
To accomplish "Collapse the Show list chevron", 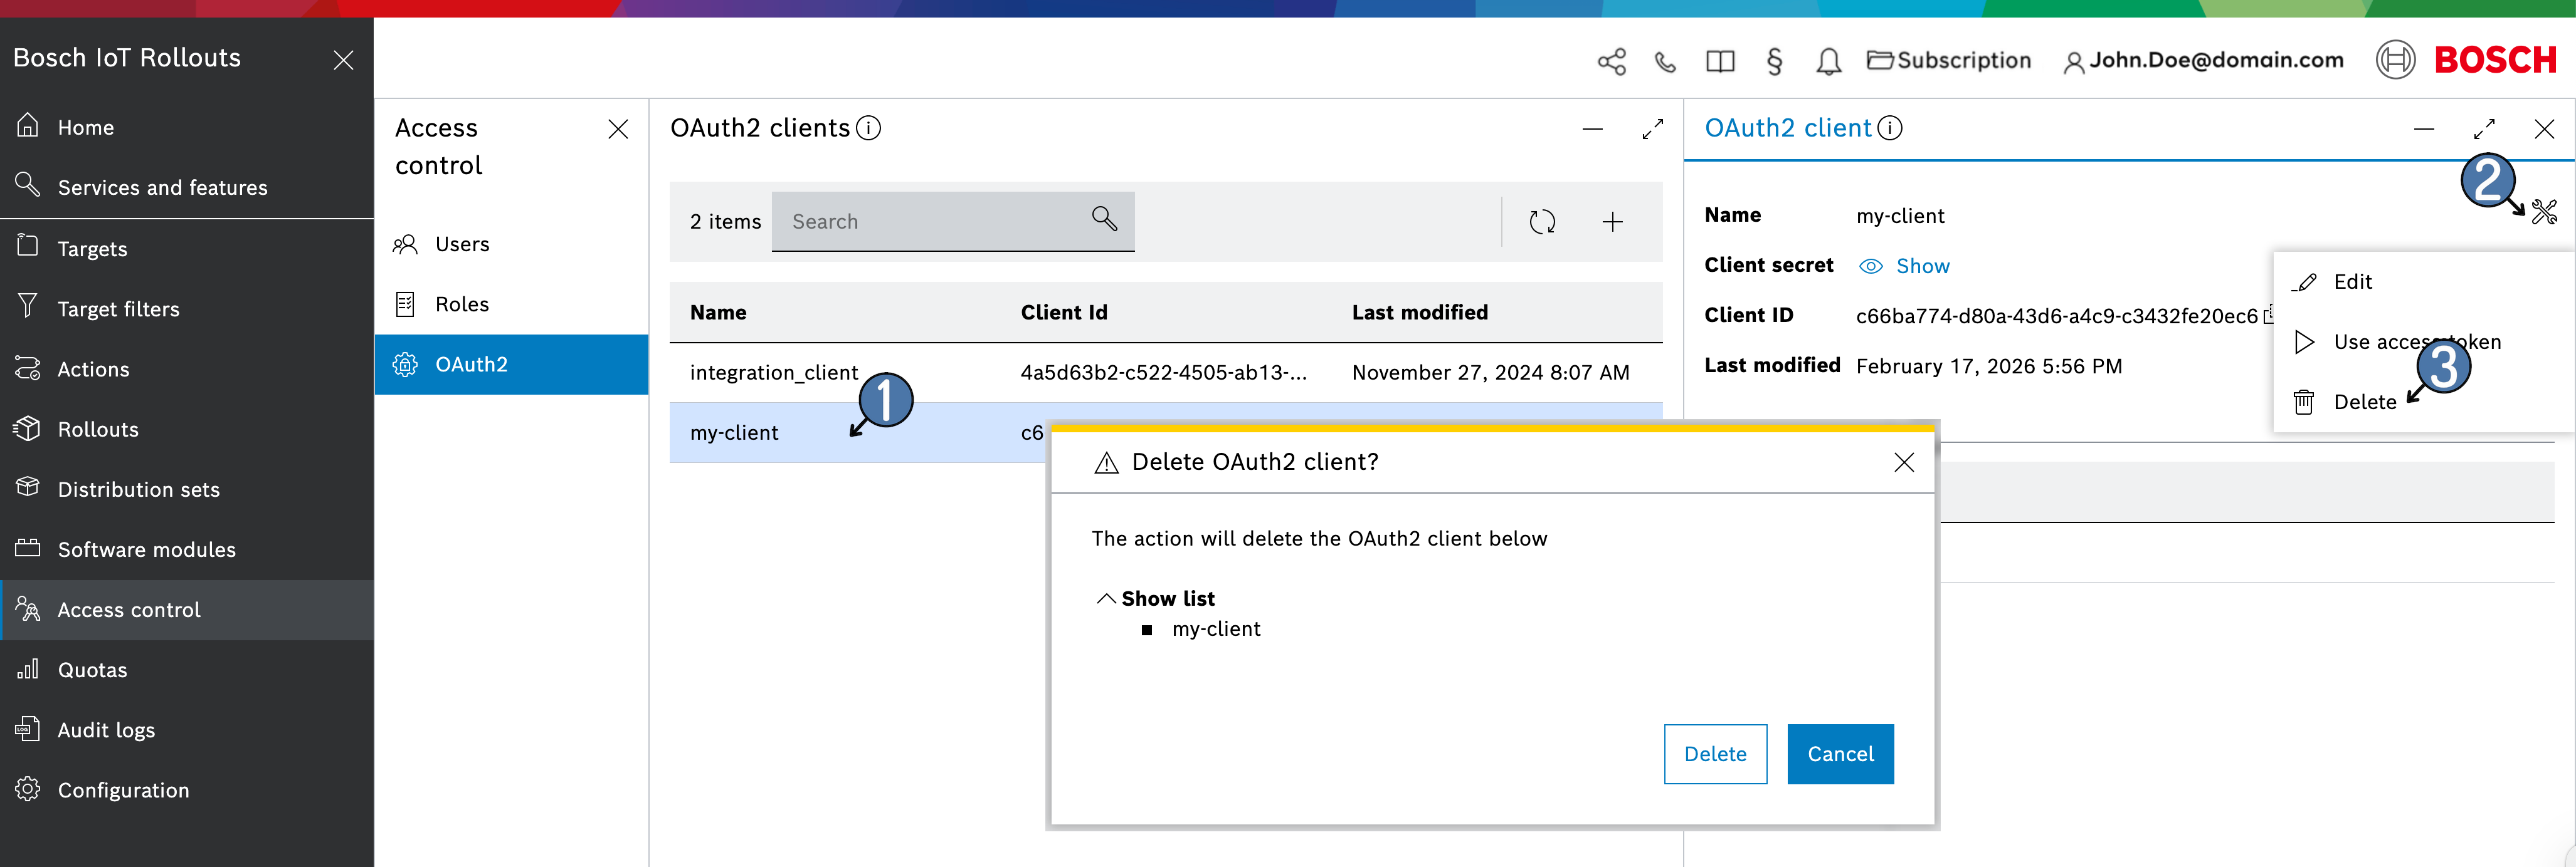I will pos(1106,598).
